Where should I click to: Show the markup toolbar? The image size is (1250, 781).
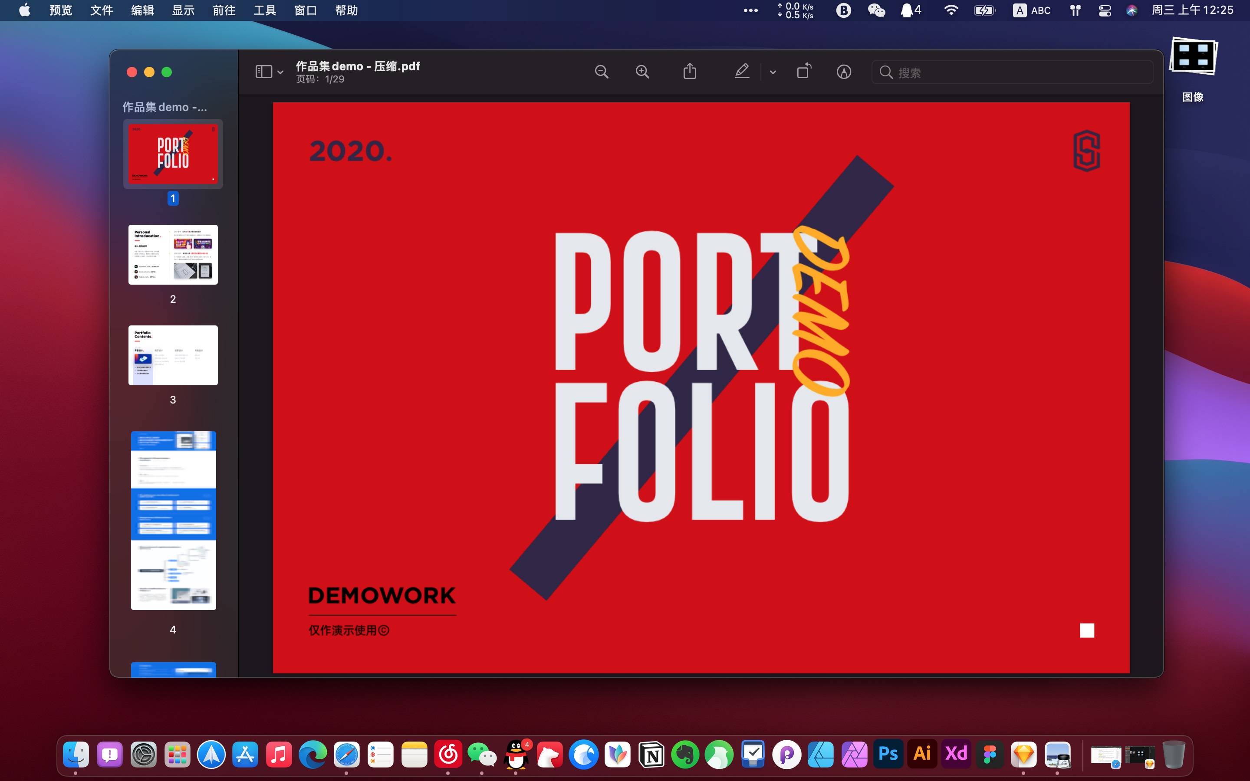[x=844, y=72]
